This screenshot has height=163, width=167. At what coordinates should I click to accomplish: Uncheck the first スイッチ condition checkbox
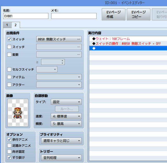pyautogui.click(x=9, y=39)
